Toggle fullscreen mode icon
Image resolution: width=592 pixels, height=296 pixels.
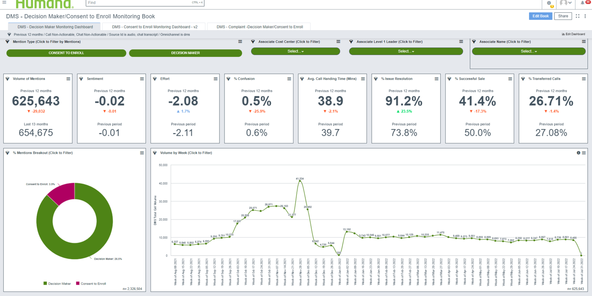tap(578, 16)
